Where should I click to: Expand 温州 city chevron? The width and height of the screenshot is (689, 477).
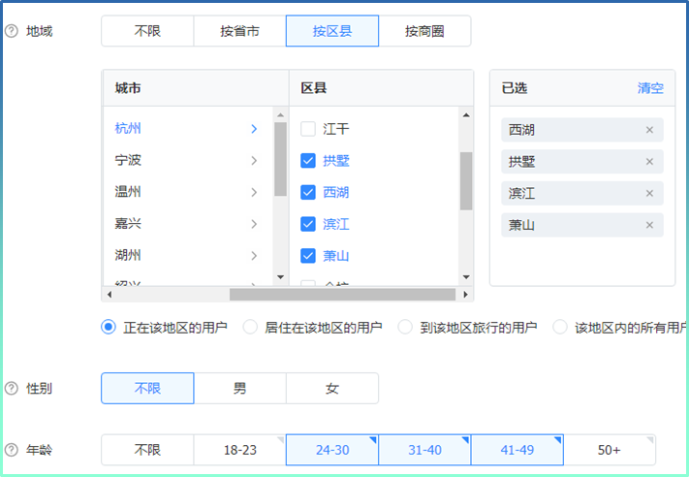click(x=254, y=192)
